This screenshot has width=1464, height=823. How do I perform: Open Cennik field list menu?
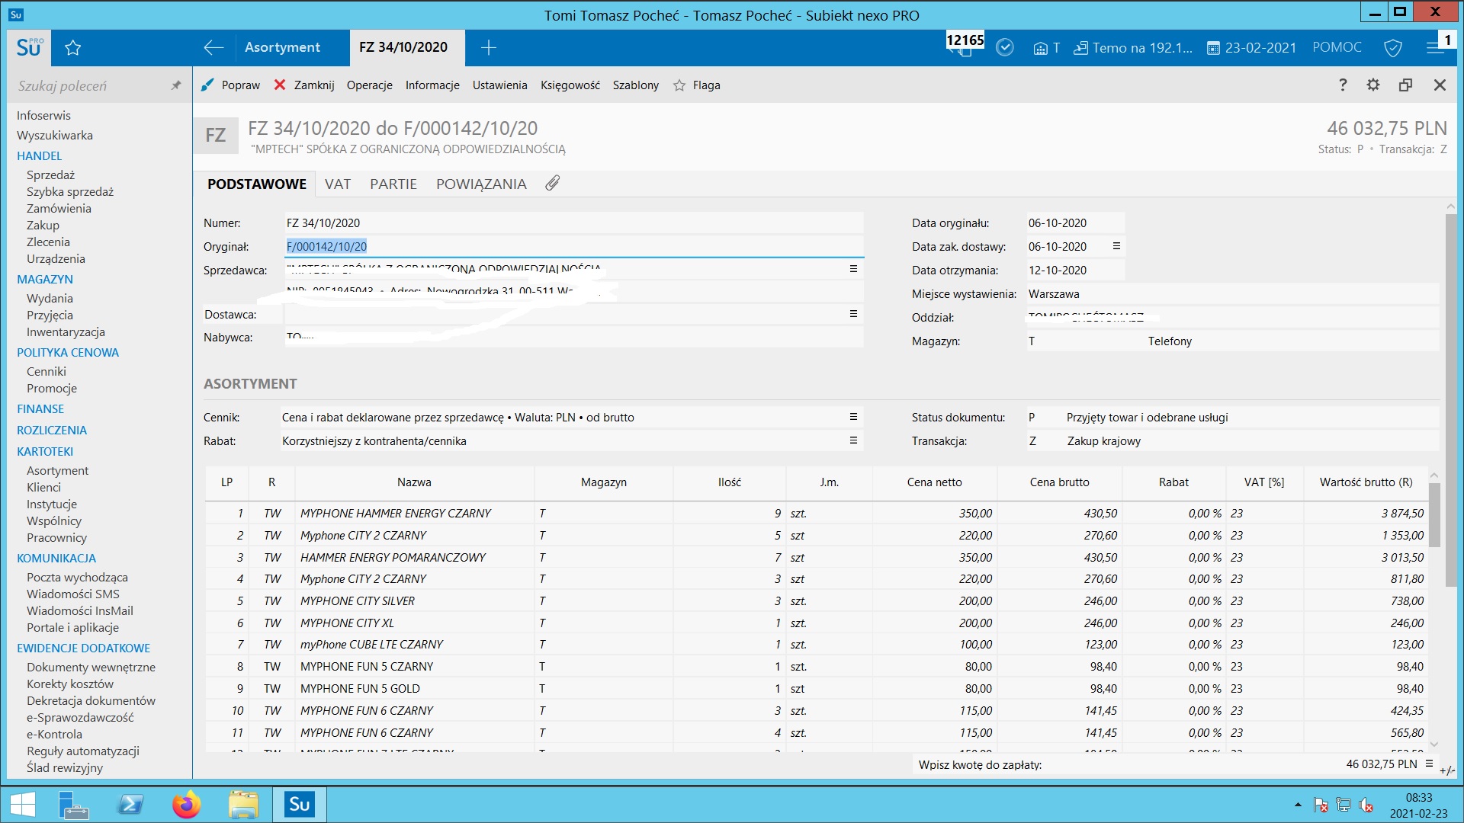[x=853, y=417]
